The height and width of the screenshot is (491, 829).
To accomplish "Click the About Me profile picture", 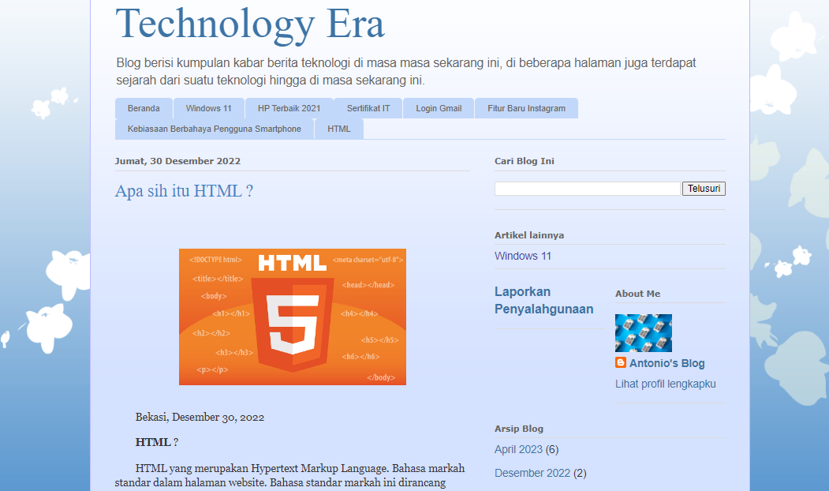I will coord(644,333).
